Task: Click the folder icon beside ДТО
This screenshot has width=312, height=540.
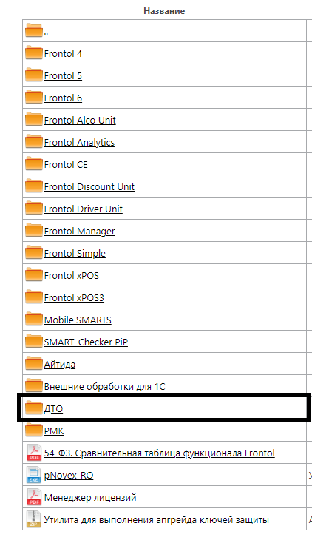Action: [x=33, y=408]
